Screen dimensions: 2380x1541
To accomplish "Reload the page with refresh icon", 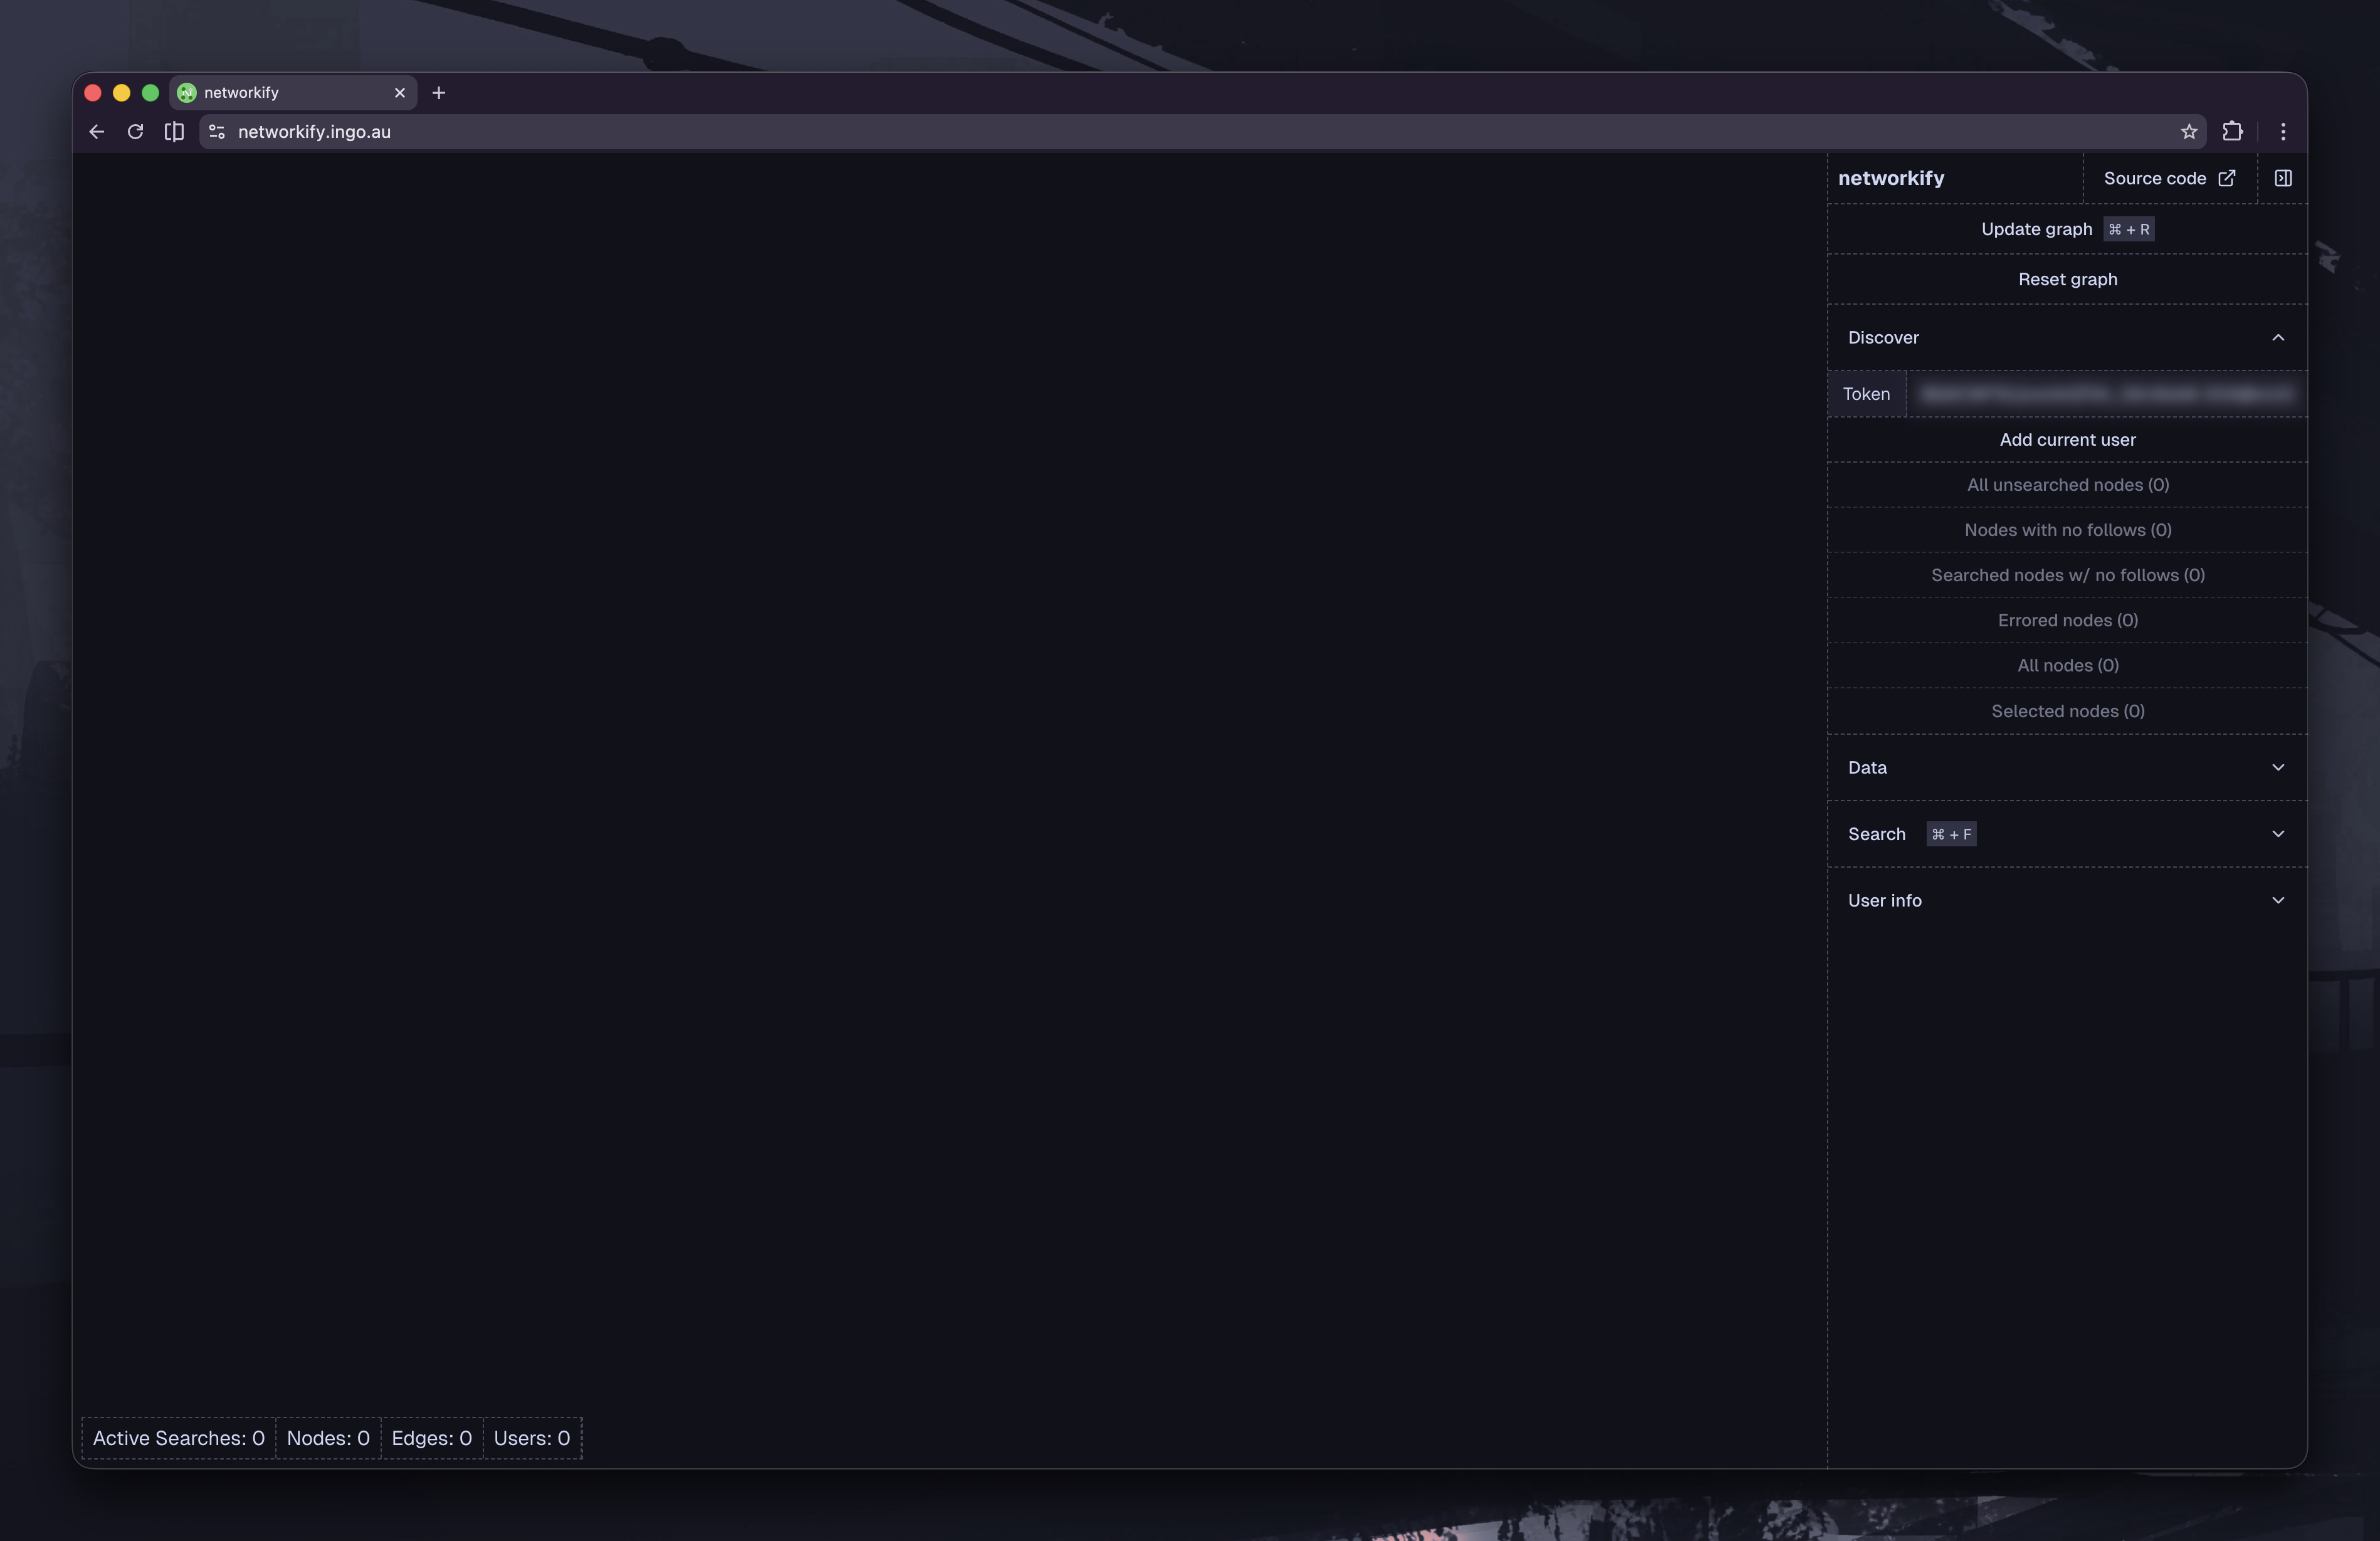I will pyautogui.click(x=135, y=132).
